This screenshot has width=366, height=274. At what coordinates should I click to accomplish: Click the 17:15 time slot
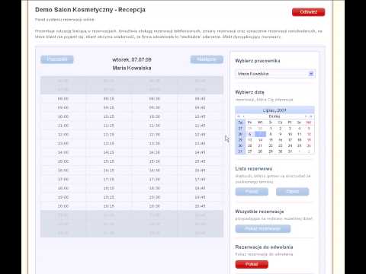coord(108,180)
